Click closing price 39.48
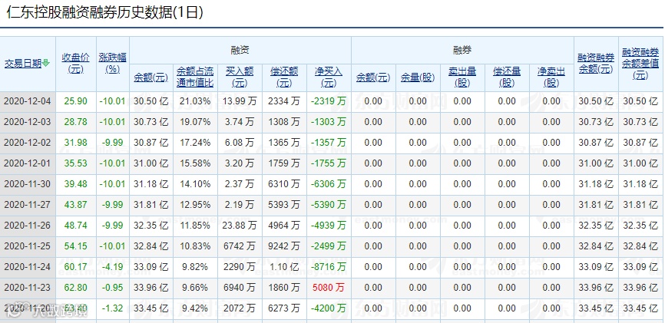Image resolution: width=665 pixels, height=323 pixels. click(76, 184)
